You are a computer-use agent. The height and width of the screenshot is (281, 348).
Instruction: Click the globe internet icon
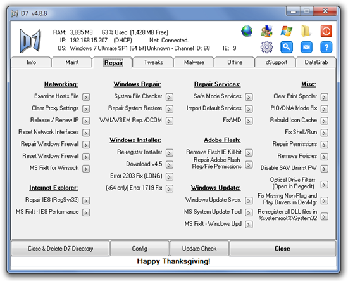(247, 31)
